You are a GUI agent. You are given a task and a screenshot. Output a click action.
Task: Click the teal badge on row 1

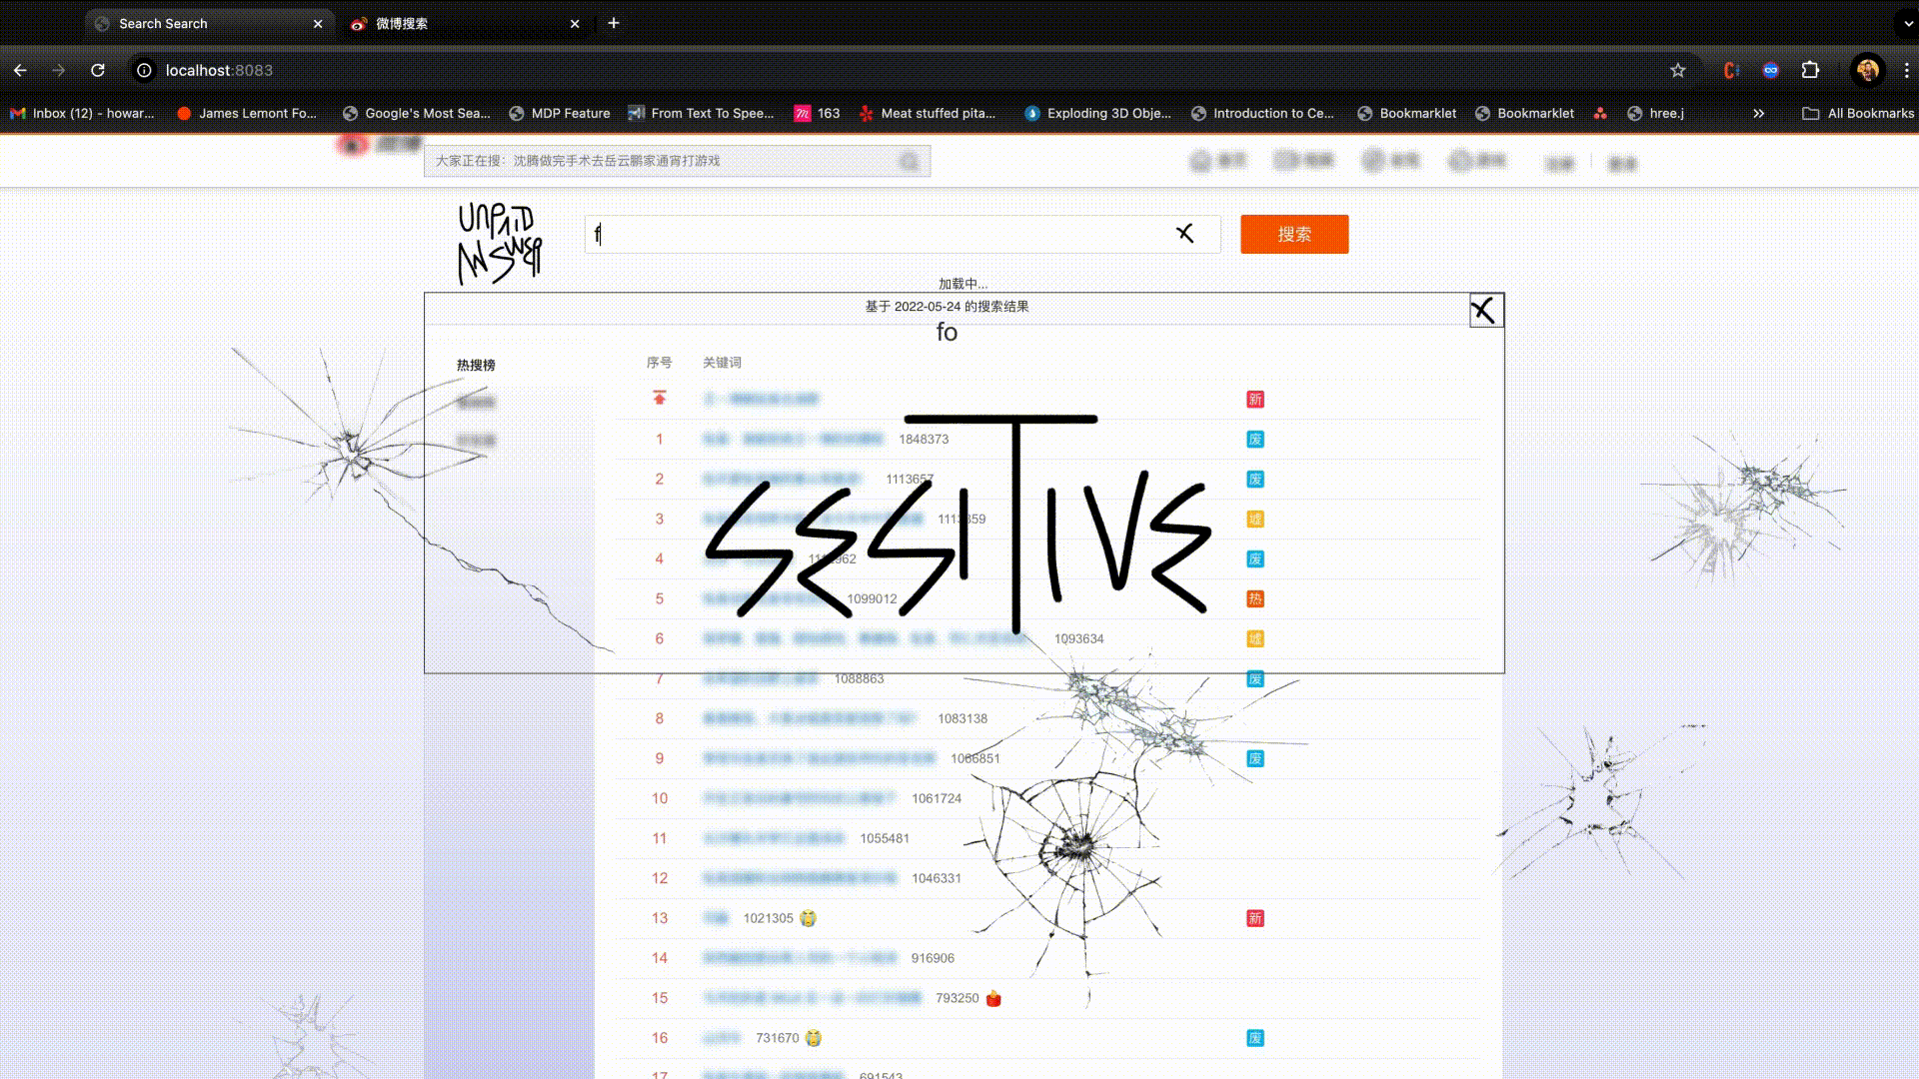tap(1255, 440)
